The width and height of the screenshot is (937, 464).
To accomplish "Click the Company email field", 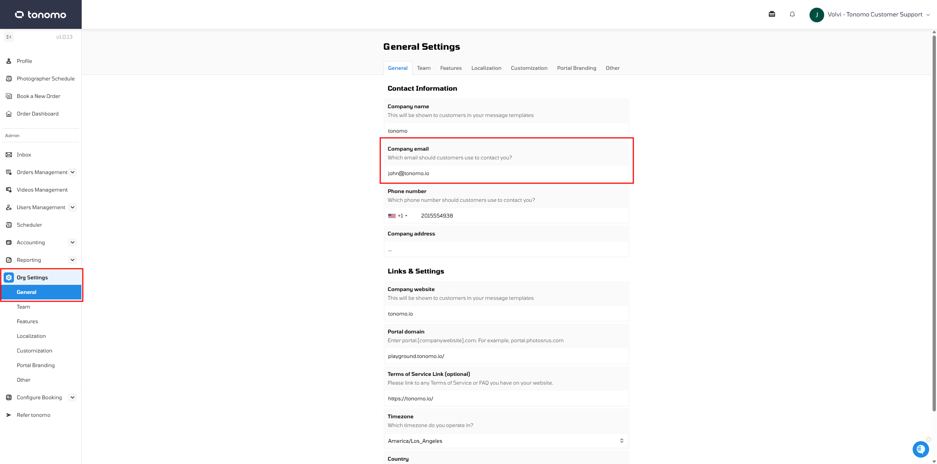I will [506, 173].
